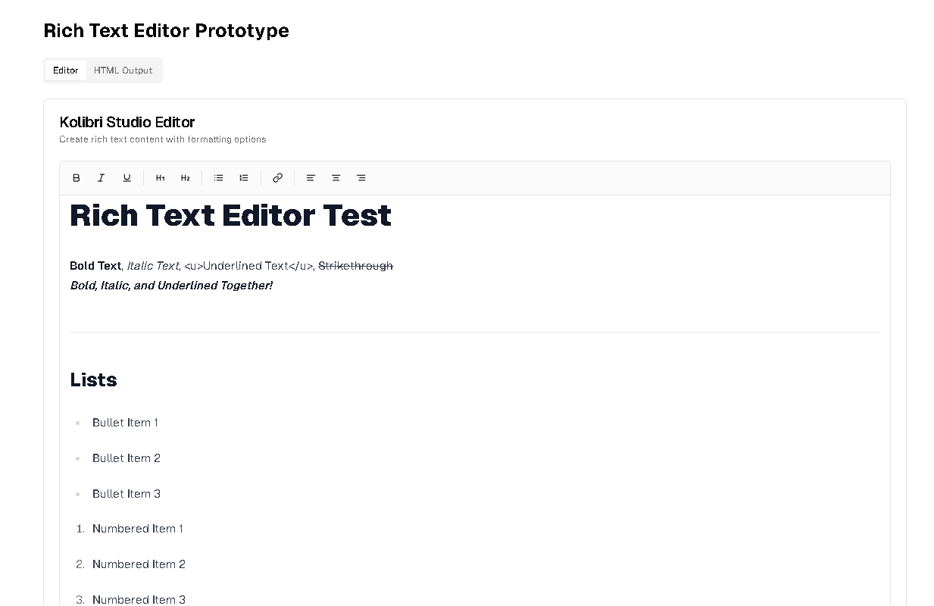The width and height of the screenshot is (934, 606).
Task: Align text to the left
Action: (311, 178)
